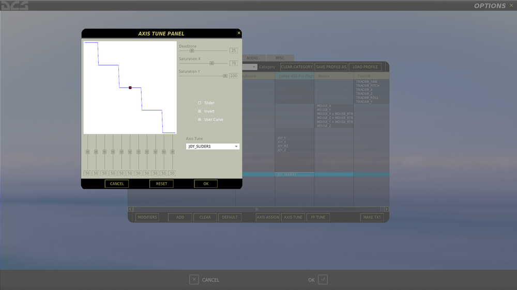The width and height of the screenshot is (517, 290).
Task: Enable the Slider checkbox
Action: [x=200, y=103]
